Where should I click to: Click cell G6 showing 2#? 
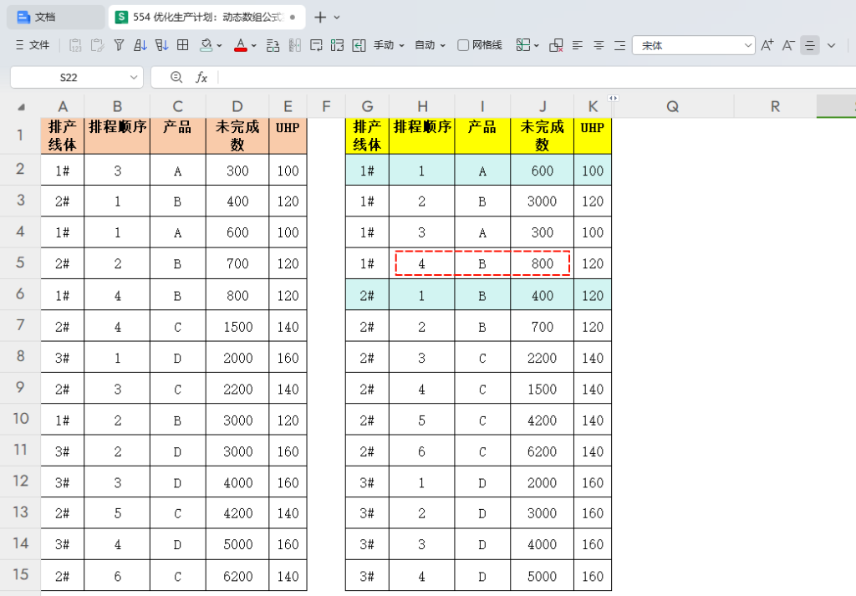tap(368, 295)
